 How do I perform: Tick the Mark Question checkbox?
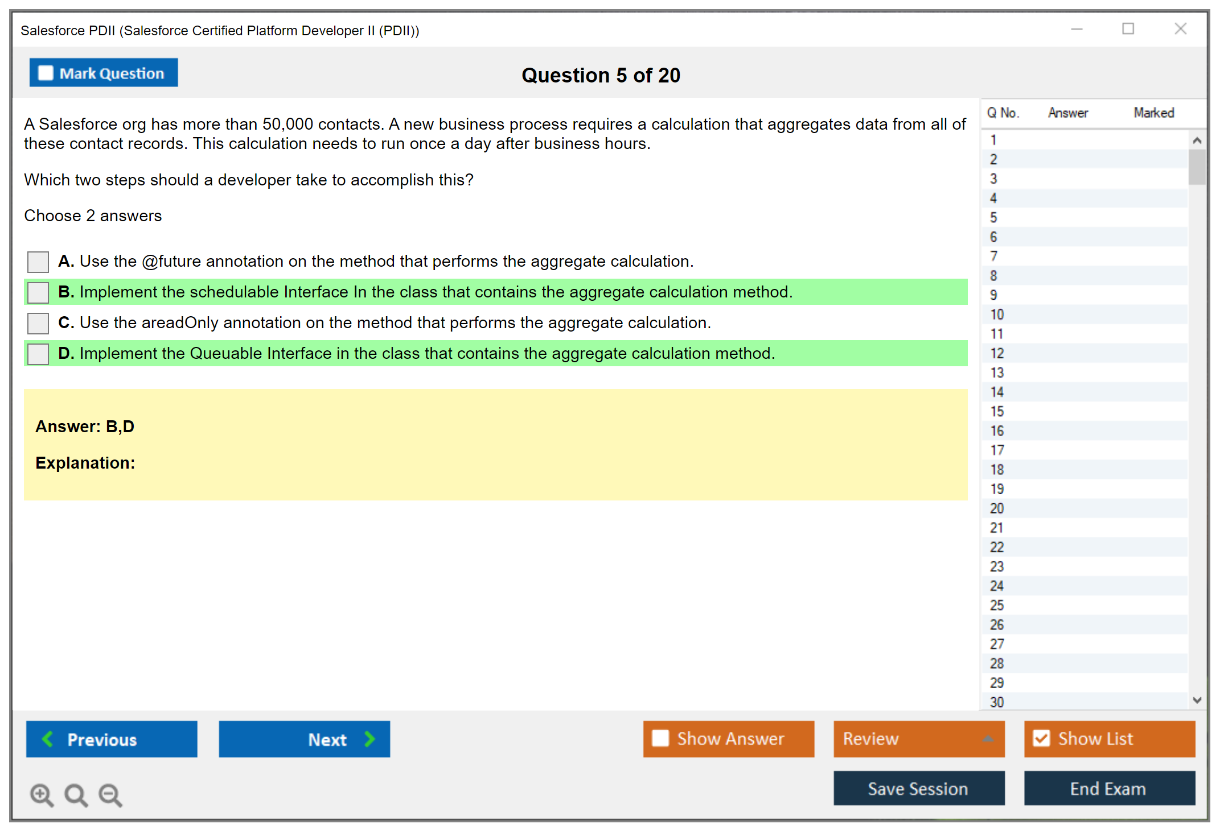[x=46, y=73]
